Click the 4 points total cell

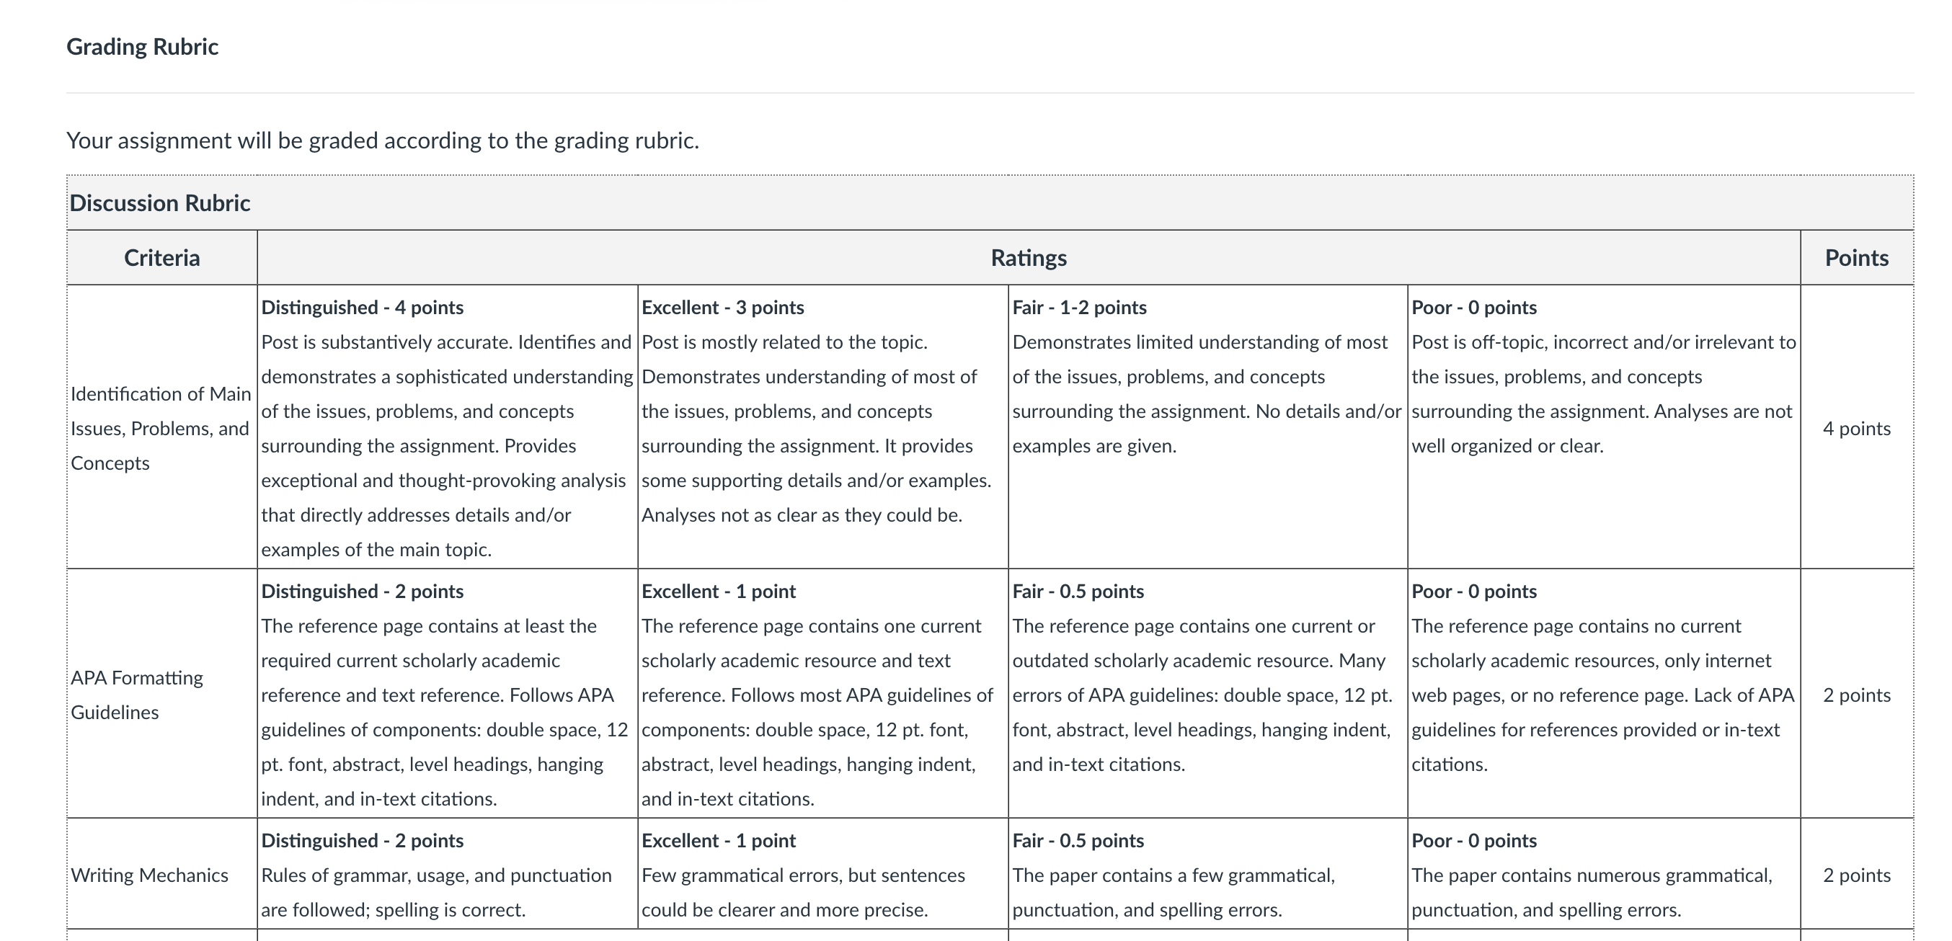1857,428
